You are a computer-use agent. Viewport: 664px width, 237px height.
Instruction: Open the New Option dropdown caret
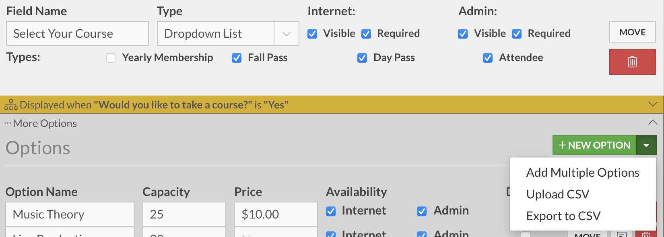coord(646,145)
